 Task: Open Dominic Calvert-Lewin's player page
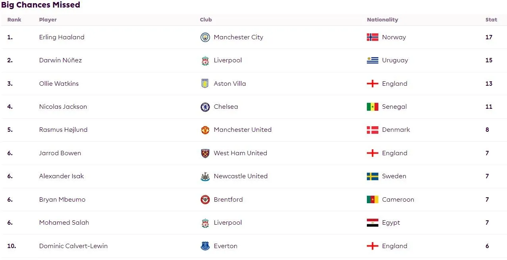(x=73, y=246)
